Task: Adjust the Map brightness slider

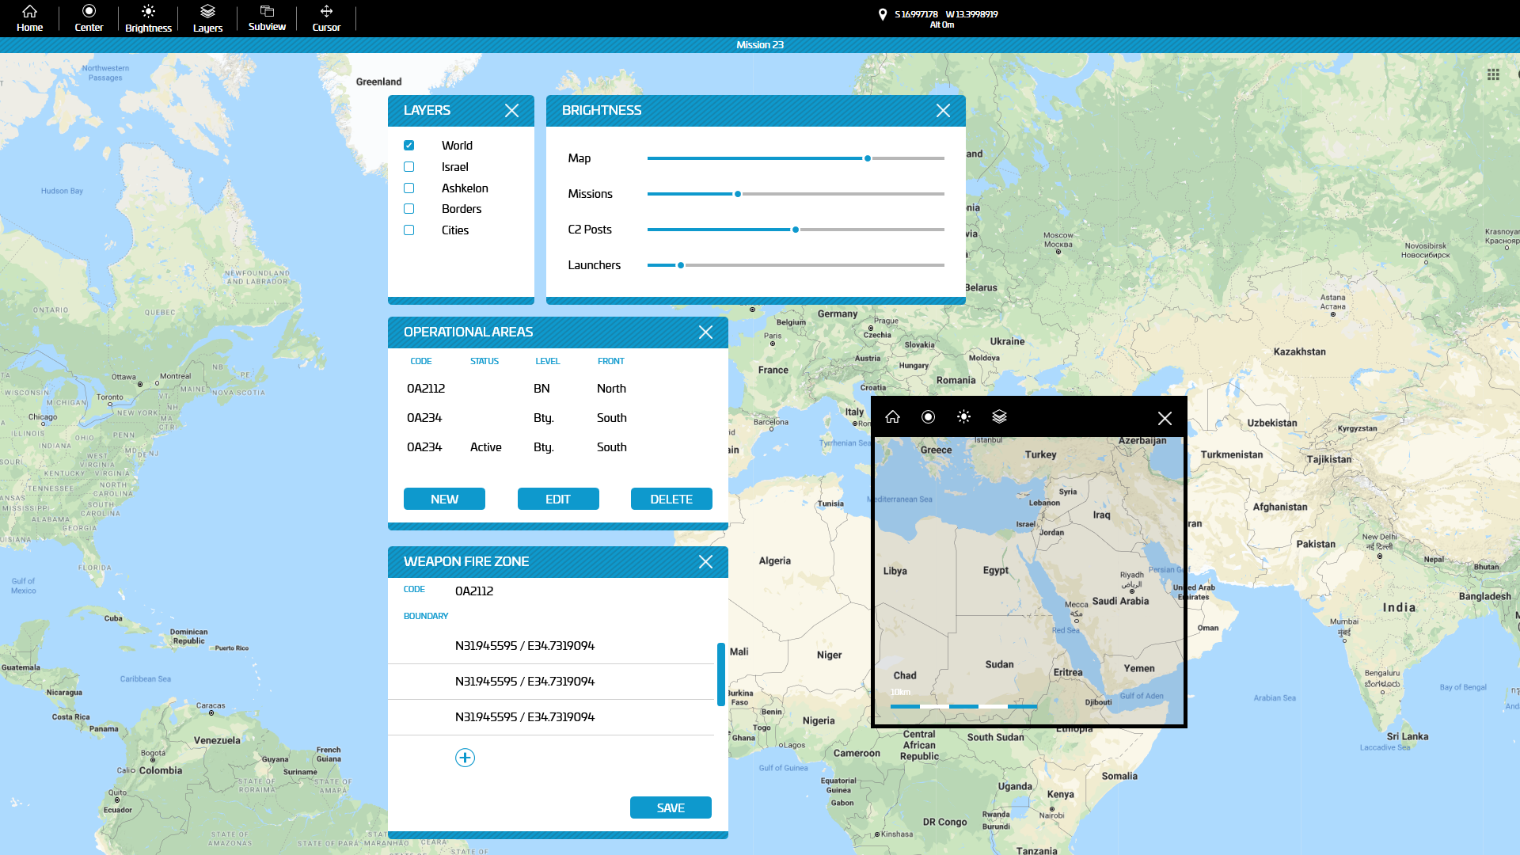Action: 868,158
